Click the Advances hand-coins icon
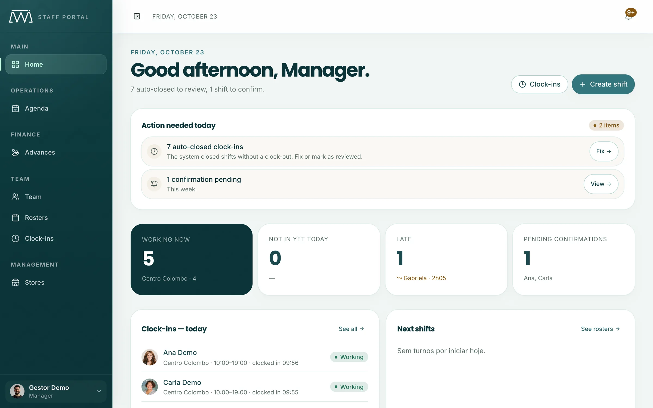This screenshot has height=408, width=653. point(16,152)
